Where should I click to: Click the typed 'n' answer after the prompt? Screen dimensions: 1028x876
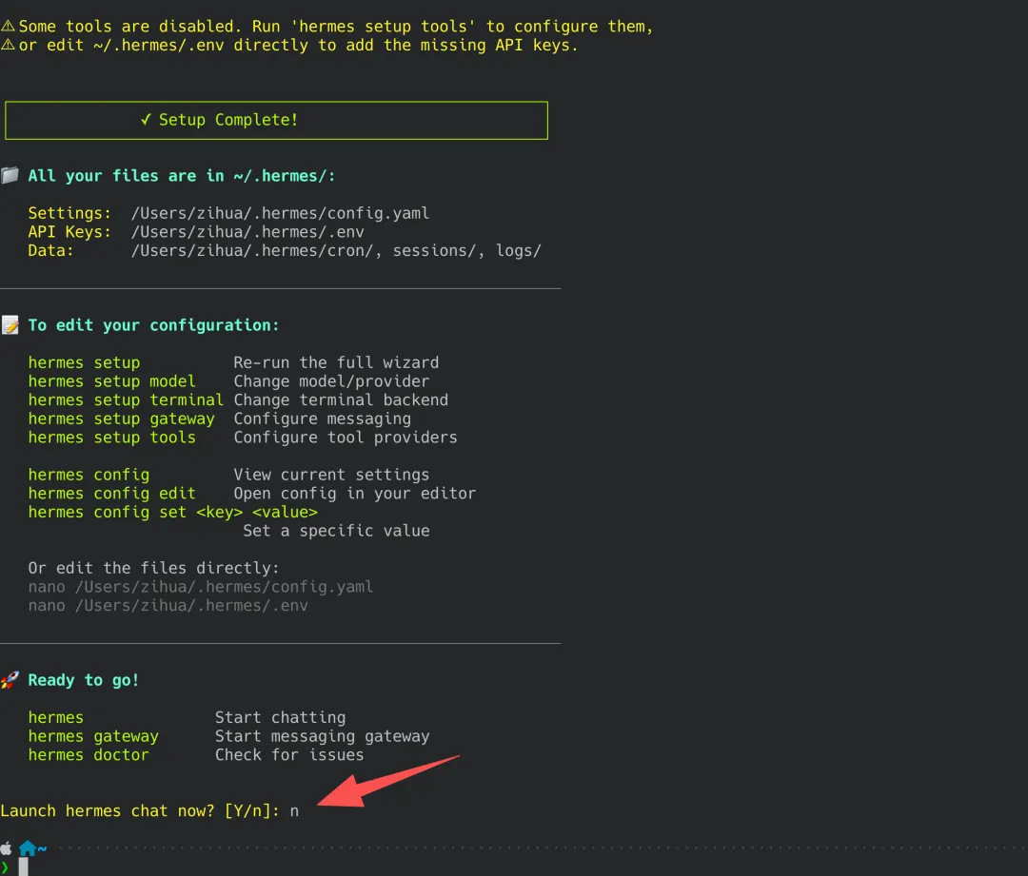(294, 811)
